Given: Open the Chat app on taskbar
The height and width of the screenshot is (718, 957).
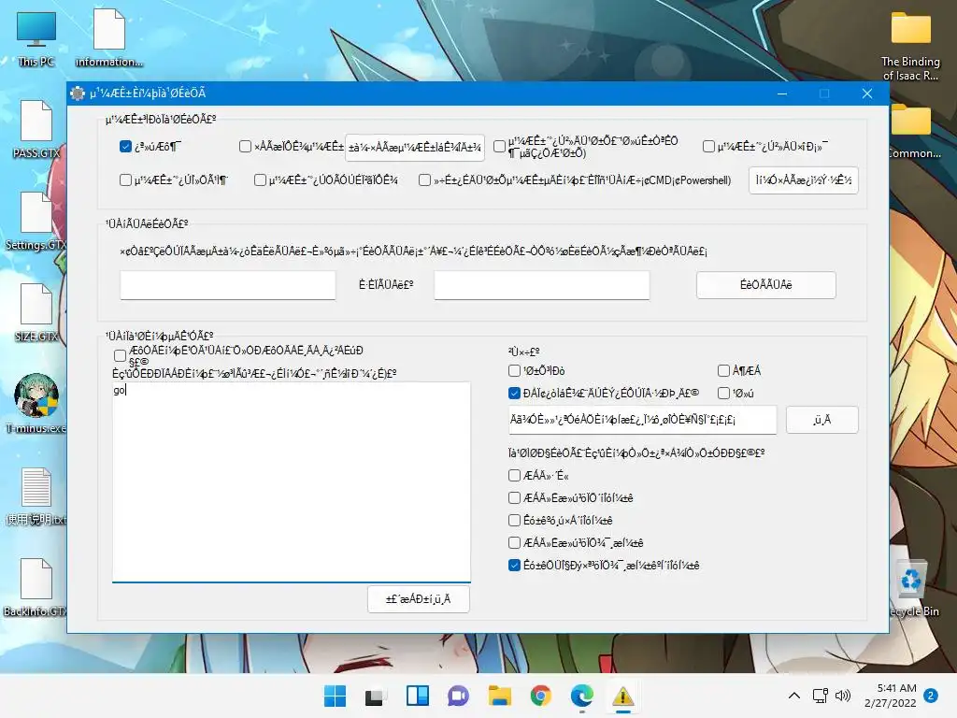Looking at the screenshot, I should pos(458,696).
